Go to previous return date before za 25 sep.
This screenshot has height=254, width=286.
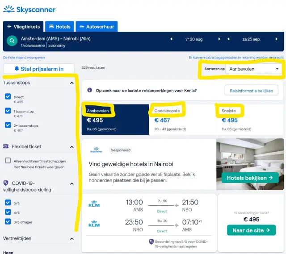[x=228, y=39]
